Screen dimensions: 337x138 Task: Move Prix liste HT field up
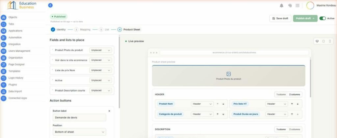tap(292, 104)
